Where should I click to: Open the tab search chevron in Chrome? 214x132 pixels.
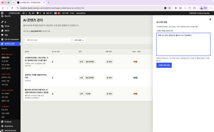pos(13,2)
